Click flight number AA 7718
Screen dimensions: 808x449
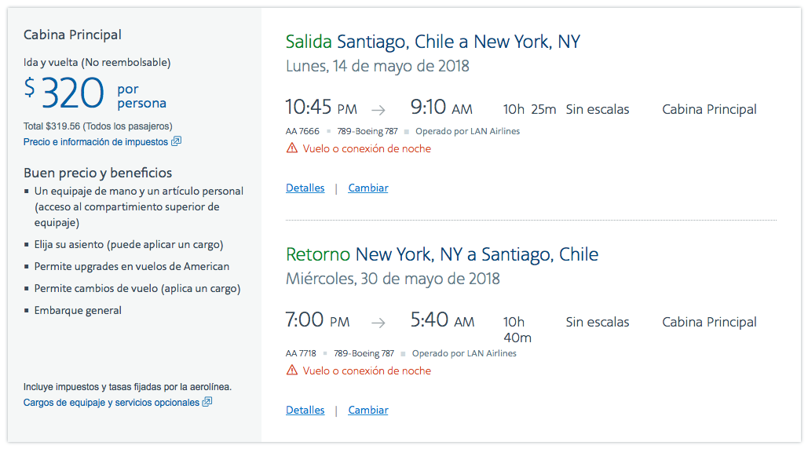(x=301, y=353)
